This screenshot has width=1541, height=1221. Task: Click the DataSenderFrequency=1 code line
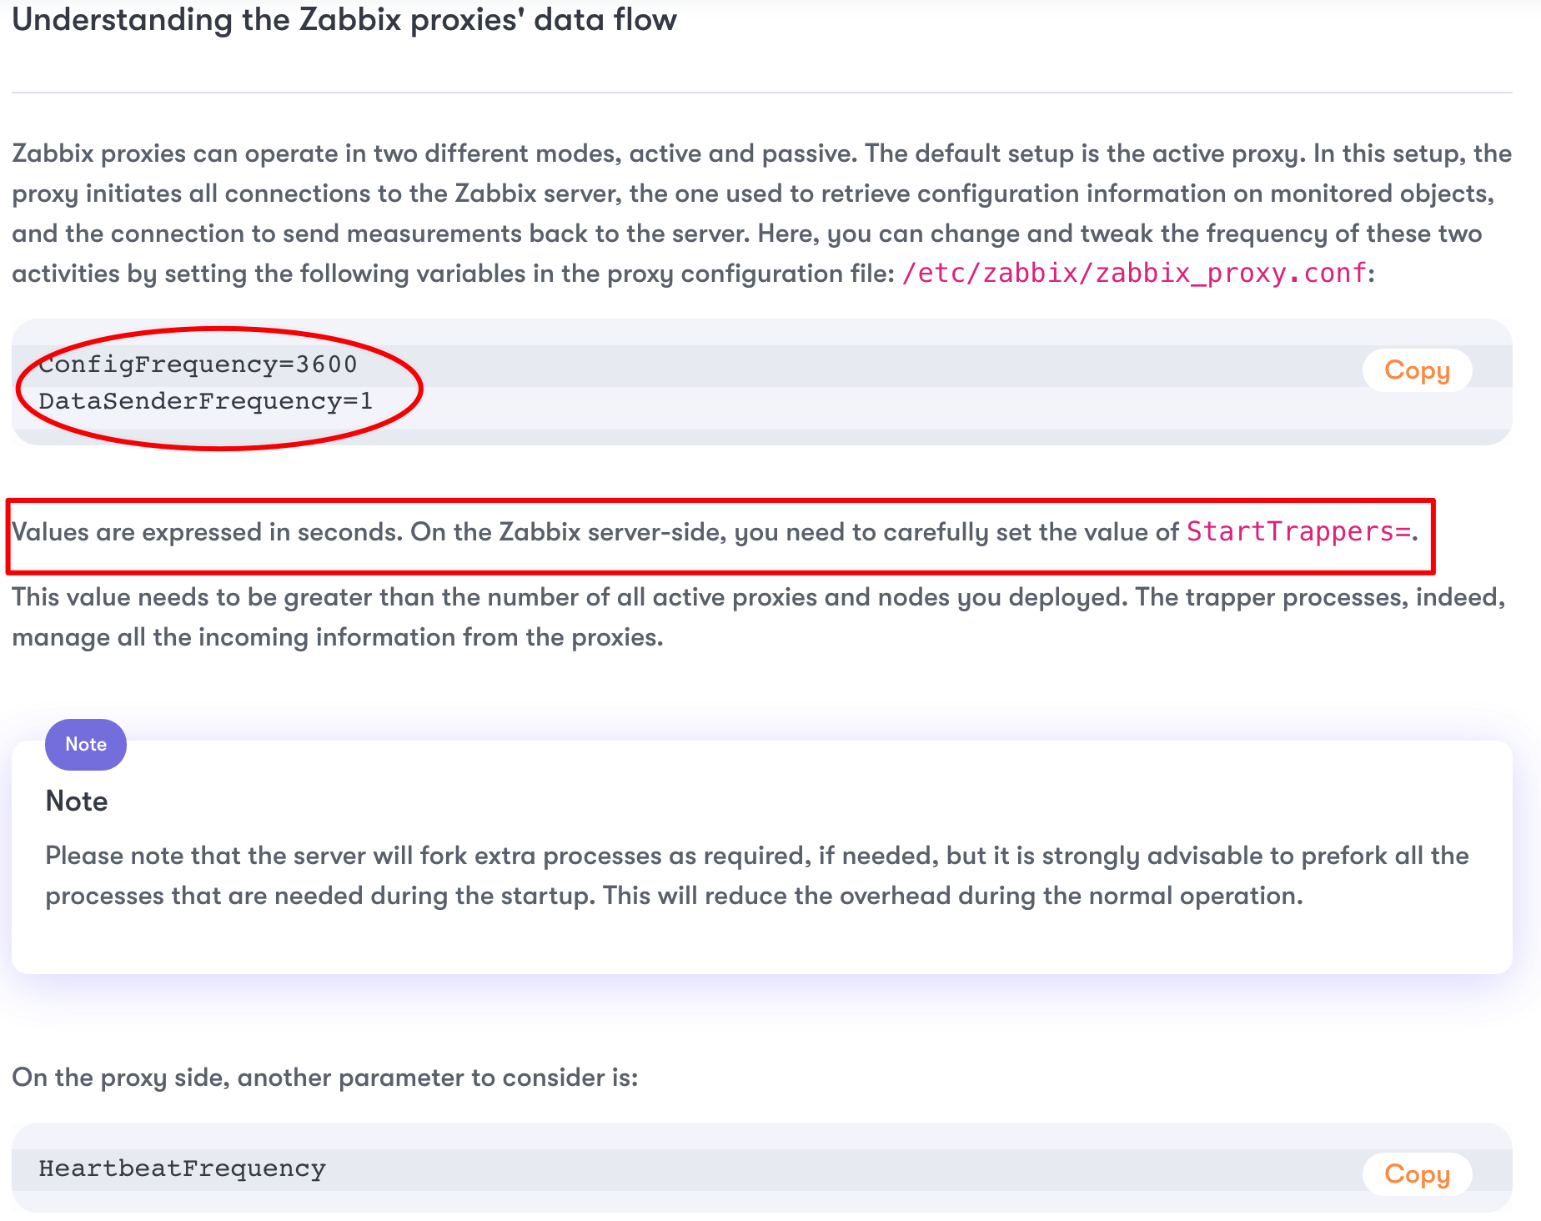[x=206, y=401]
